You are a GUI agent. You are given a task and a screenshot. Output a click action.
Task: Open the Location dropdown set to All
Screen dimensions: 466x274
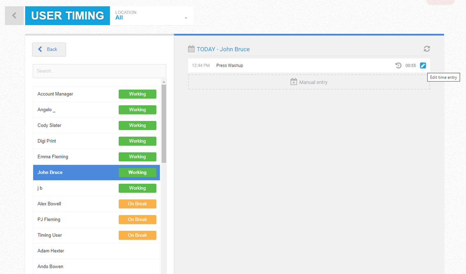pyautogui.click(x=152, y=16)
